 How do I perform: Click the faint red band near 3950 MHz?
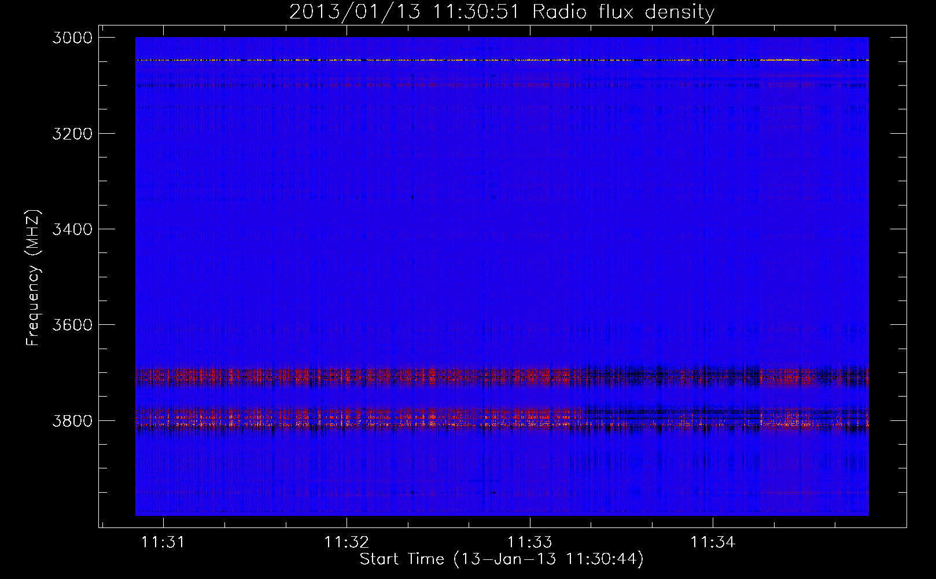point(502,494)
